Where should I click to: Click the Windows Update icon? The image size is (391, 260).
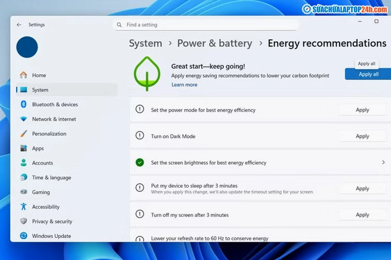(x=24, y=236)
